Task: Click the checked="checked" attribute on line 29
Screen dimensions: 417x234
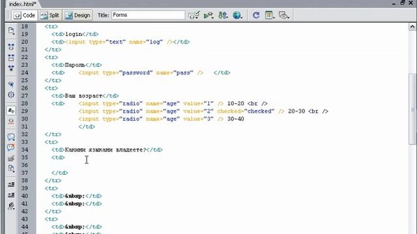Action: pos(246,111)
